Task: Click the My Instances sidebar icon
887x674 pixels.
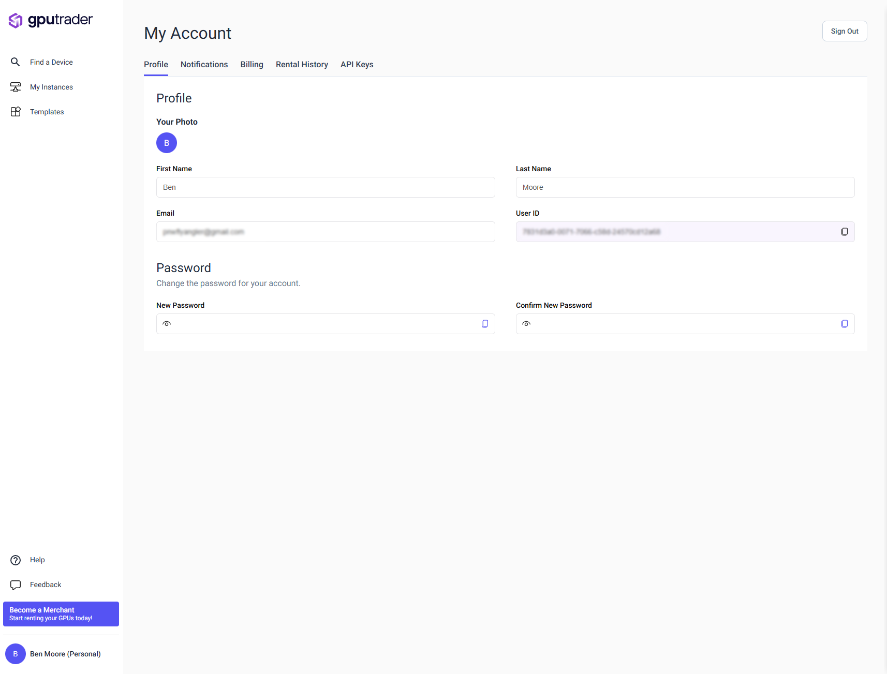Action: [16, 87]
